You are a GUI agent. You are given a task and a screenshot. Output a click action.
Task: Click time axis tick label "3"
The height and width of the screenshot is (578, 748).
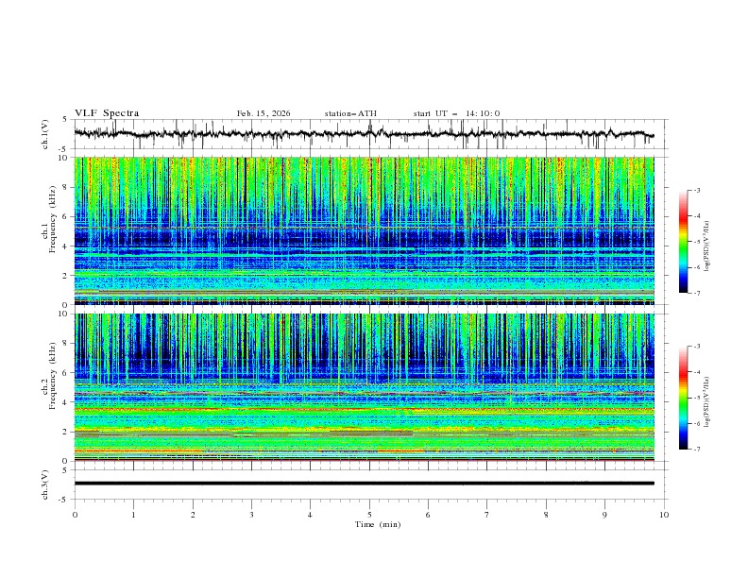point(251,515)
